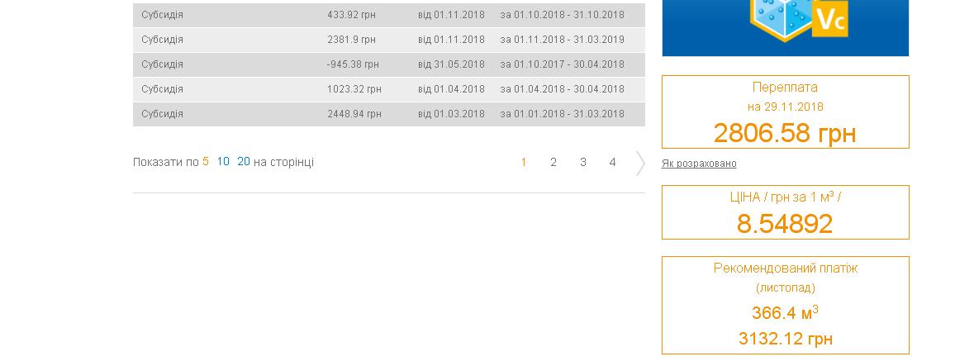The height and width of the screenshot is (361, 974).
Task: Click the cube Vc banner image
Action: tap(785, 28)
